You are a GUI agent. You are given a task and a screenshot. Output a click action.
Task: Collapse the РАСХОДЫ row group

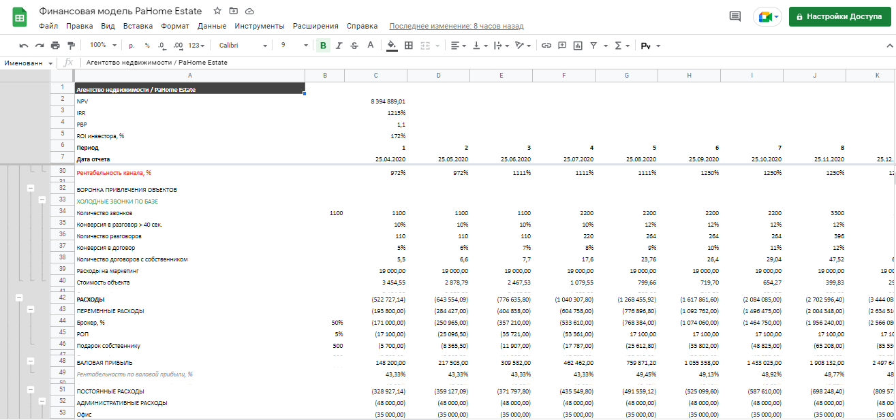click(19, 297)
